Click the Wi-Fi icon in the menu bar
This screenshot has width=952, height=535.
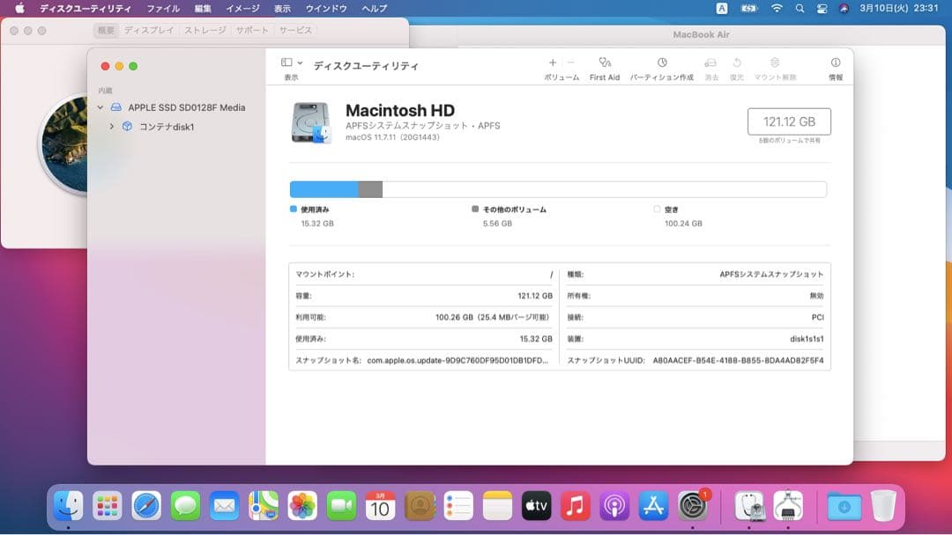coord(777,9)
